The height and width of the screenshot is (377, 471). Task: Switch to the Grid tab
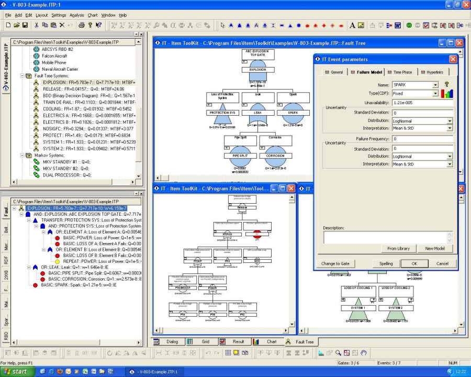point(205,341)
